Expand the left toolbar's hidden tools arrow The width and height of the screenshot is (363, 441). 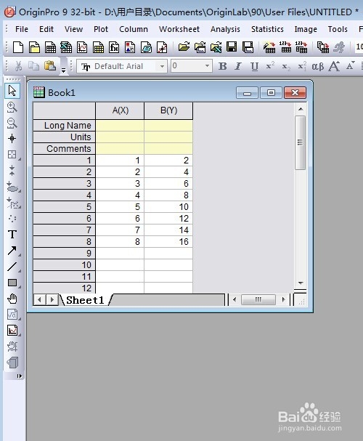click(x=19, y=376)
